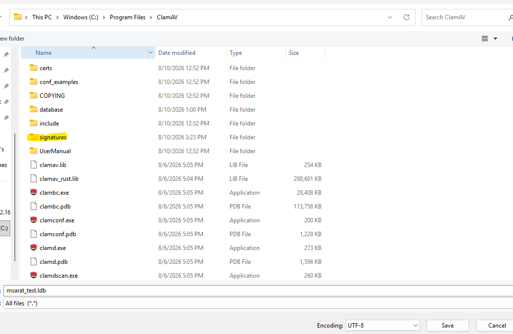Click the 113,756 KB size cell
This screenshot has height=334, width=513.
coord(308,206)
